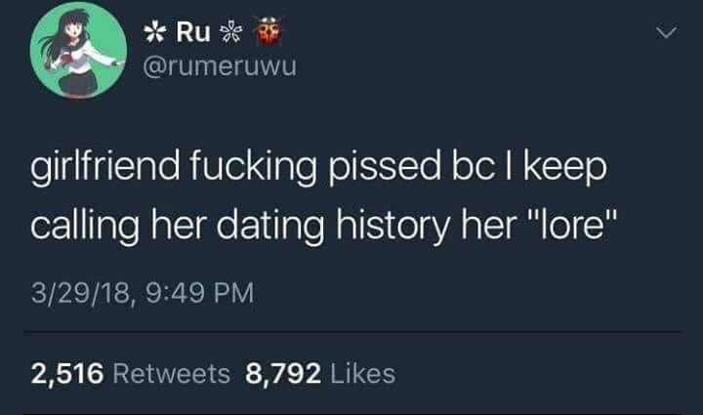Select the tweet's first line of text
The image size is (703, 415).
coord(318,167)
